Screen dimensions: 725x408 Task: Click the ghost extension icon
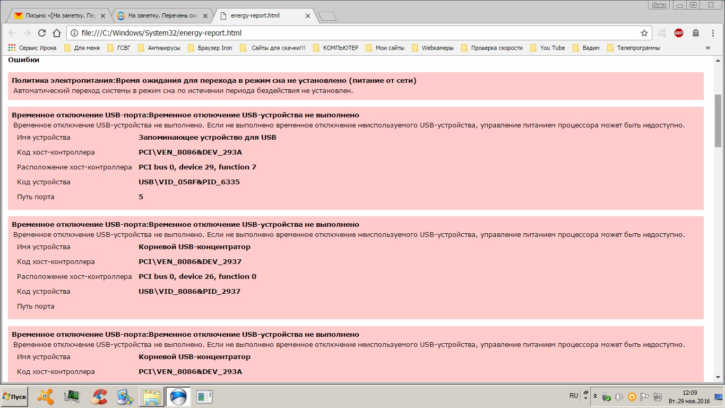click(695, 33)
